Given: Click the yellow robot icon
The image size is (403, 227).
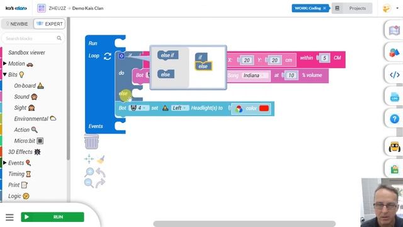Looking at the screenshot, I should click(x=394, y=147).
